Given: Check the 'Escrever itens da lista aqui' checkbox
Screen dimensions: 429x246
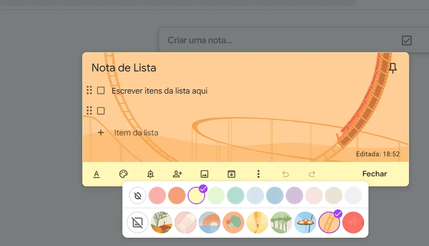Looking at the screenshot, I should pos(101,91).
